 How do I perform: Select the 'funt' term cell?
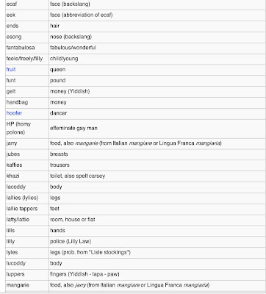27,81
